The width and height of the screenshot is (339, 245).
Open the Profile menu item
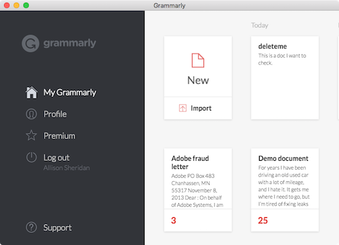point(55,114)
